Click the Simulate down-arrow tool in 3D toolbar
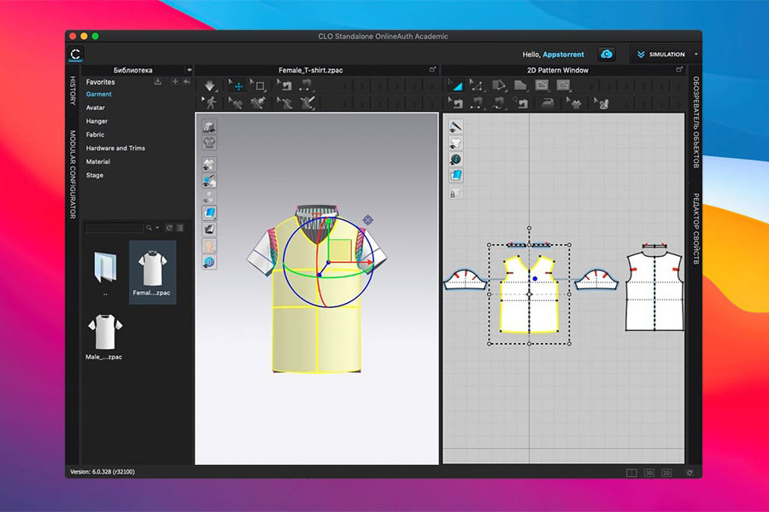Screen dimensions: 769x512 pos(210,85)
